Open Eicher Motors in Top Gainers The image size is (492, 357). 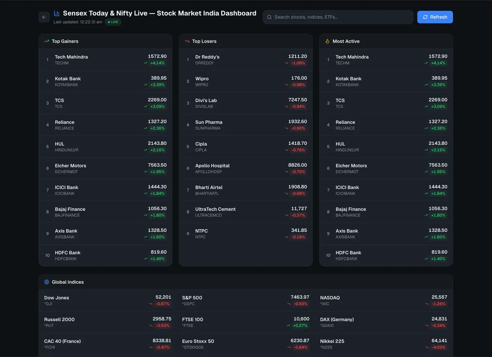[105, 169]
